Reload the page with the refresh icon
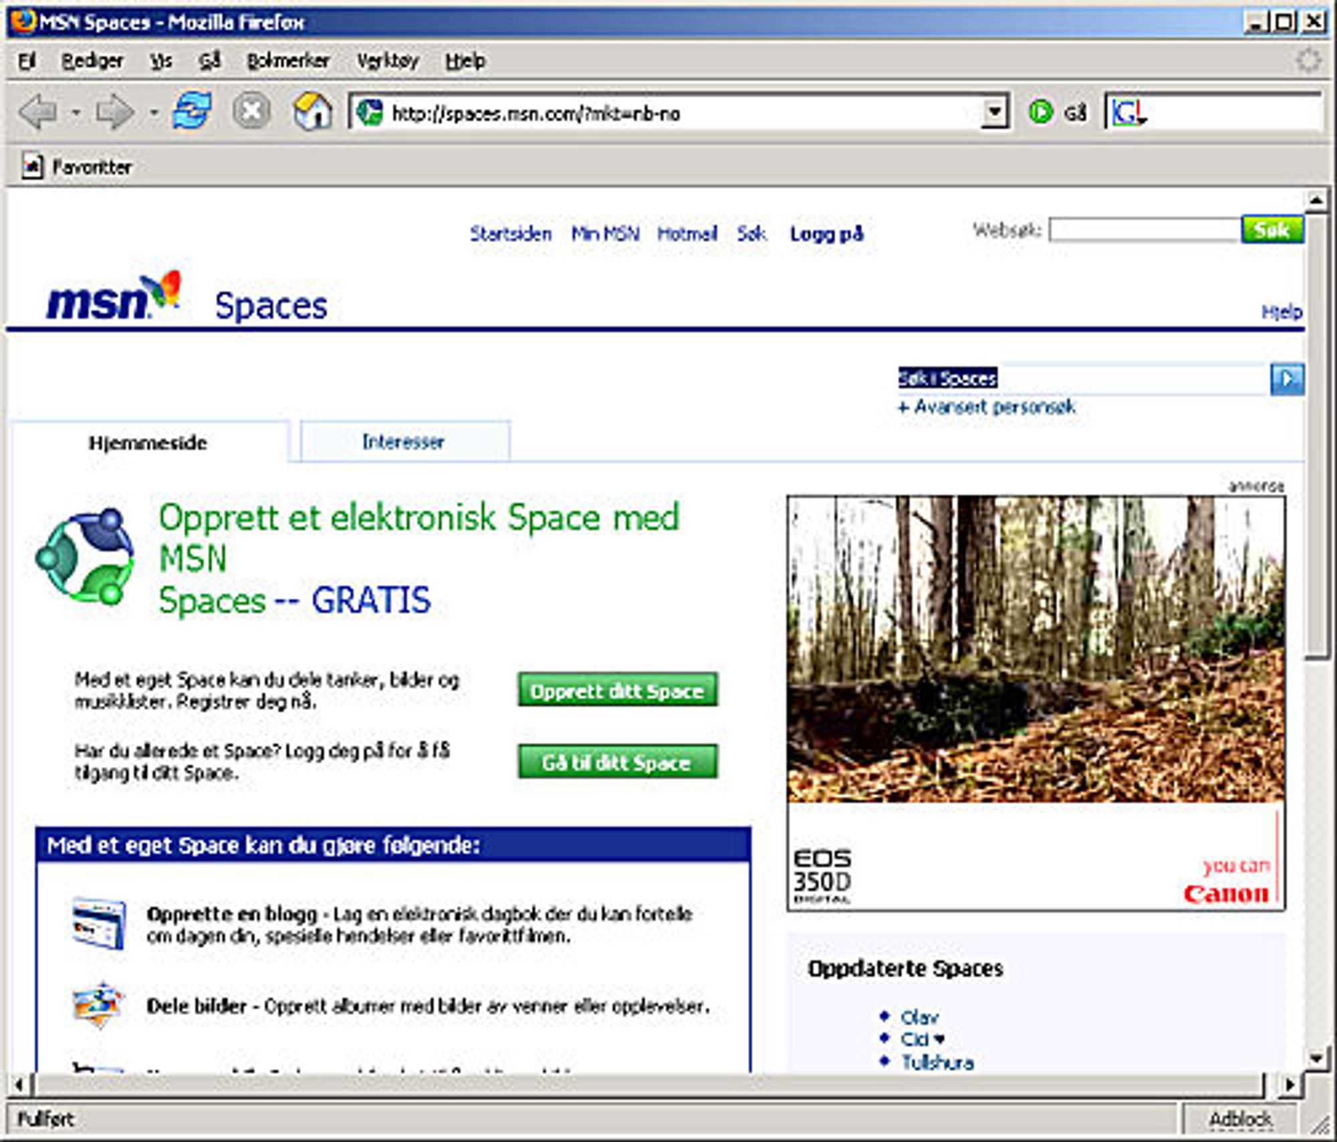The image size is (1337, 1142). (x=192, y=110)
